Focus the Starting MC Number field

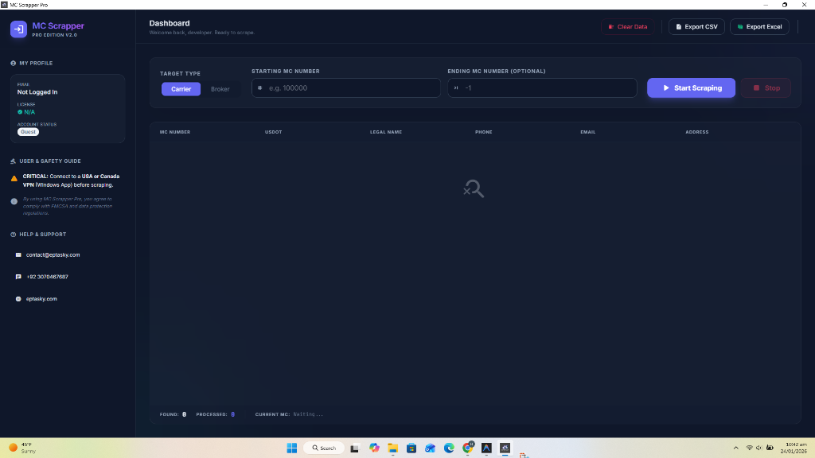click(x=346, y=87)
